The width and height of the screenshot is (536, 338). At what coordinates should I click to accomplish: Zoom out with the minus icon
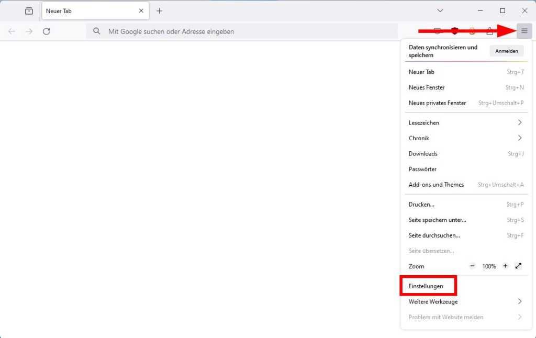pos(472,266)
